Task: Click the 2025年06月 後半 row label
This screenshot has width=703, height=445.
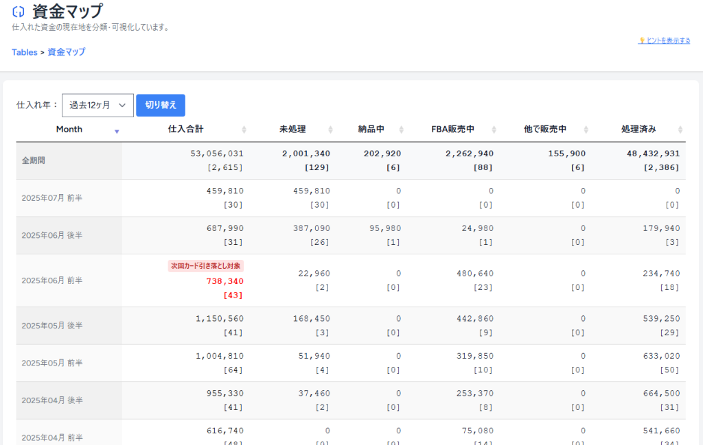Action: (x=52, y=235)
